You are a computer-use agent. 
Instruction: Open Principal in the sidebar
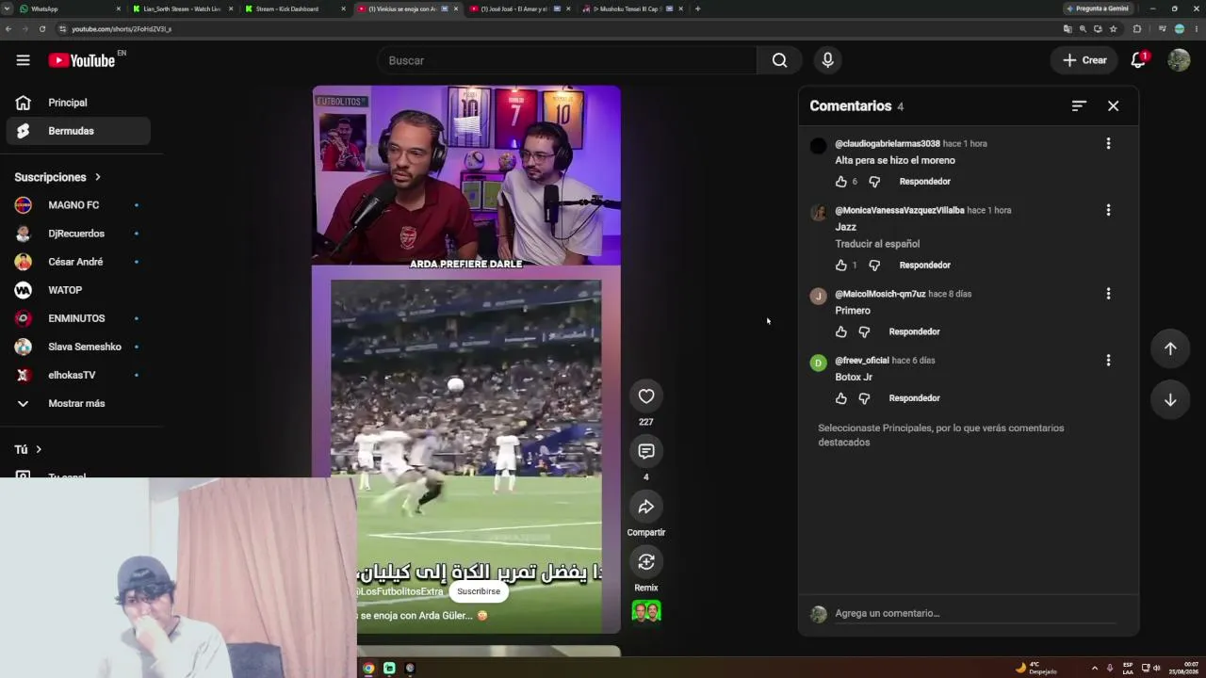78,103
